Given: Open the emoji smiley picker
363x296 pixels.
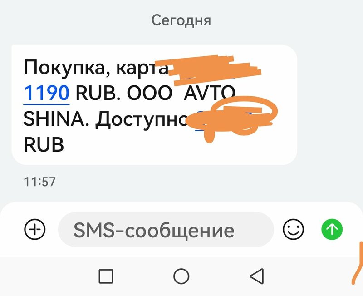Looking at the screenshot, I should 293,229.
